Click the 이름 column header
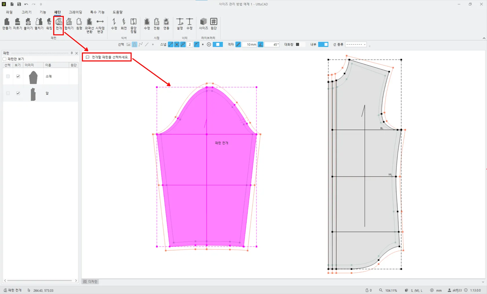Screen dimensions: 487x294 click(56, 65)
